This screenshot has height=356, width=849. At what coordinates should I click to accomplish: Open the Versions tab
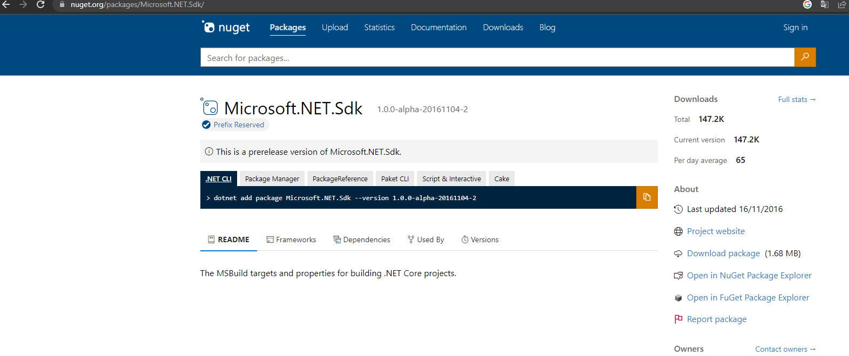pyautogui.click(x=480, y=239)
